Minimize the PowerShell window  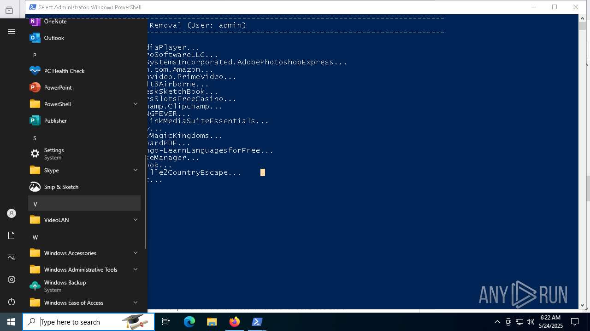[534, 7]
